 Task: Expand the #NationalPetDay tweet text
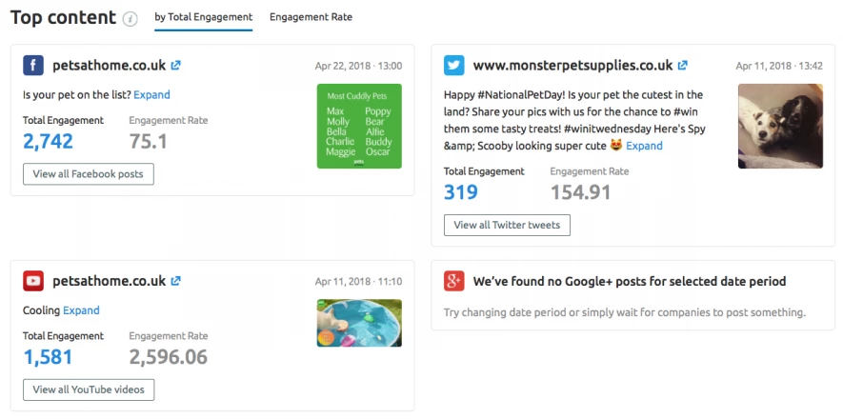pyautogui.click(x=644, y=146)
